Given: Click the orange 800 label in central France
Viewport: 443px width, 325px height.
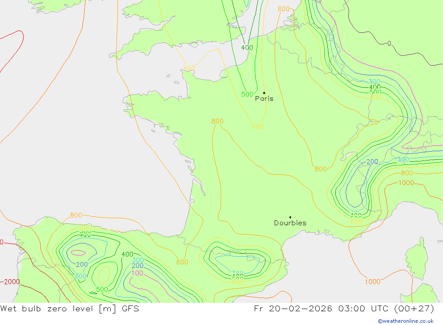Looking at the screenshot, I should coord(217,121).
